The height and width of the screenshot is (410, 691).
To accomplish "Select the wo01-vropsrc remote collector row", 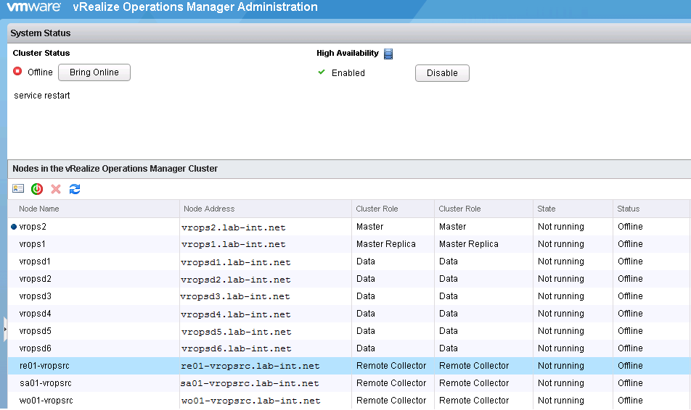I will coord(290,401).
